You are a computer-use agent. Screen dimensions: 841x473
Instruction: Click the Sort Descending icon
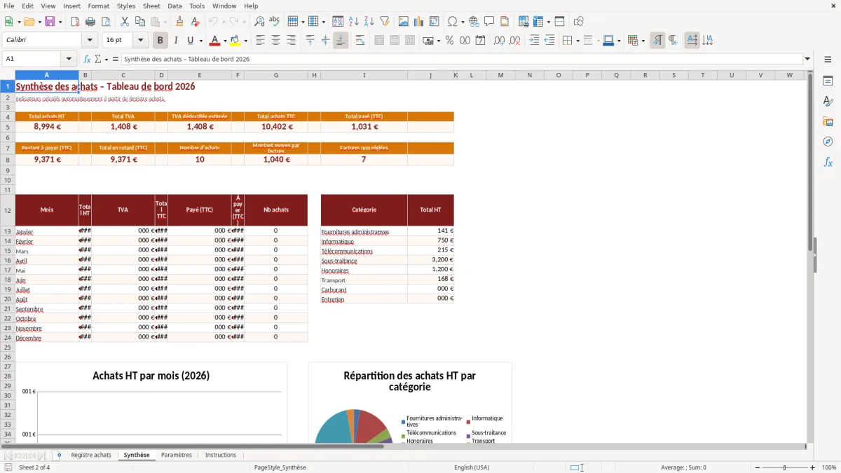[369, 22]
